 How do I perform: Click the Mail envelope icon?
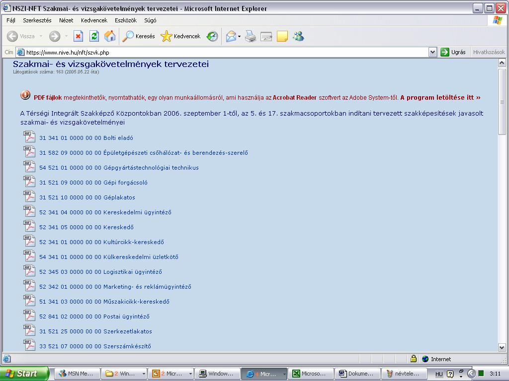pyautogui.click(x=231, y=36)
